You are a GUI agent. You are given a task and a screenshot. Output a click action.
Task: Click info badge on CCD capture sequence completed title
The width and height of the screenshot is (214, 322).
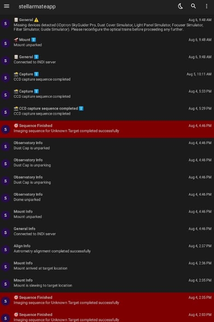(x=81, y=108)
